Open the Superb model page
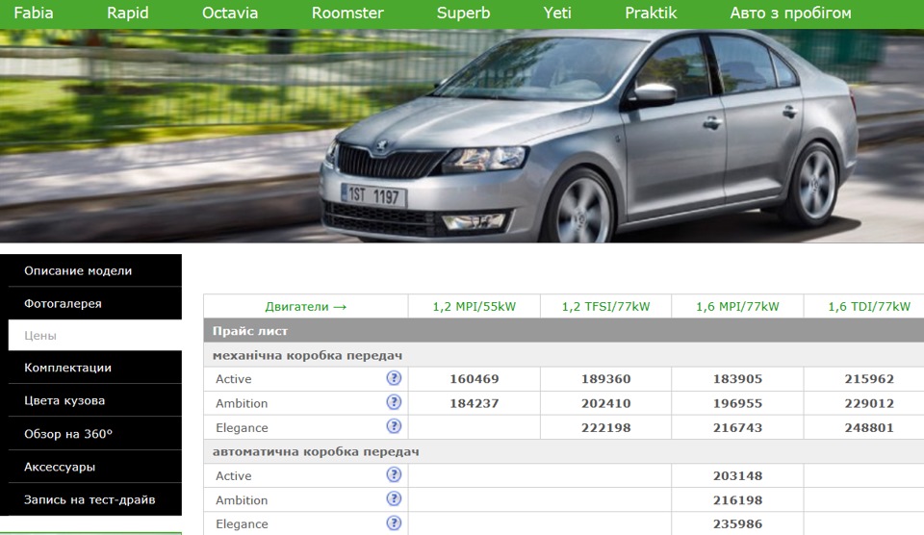924x535 pixels. (x=463, y=13)
